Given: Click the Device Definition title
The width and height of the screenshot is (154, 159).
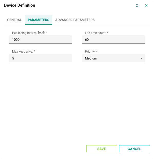Looking at the screenshot, I should tap(20, 5).
